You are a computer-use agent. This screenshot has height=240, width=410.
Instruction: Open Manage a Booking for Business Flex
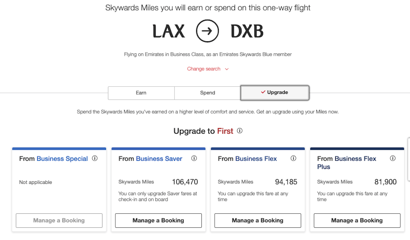[x=258, y=220]
